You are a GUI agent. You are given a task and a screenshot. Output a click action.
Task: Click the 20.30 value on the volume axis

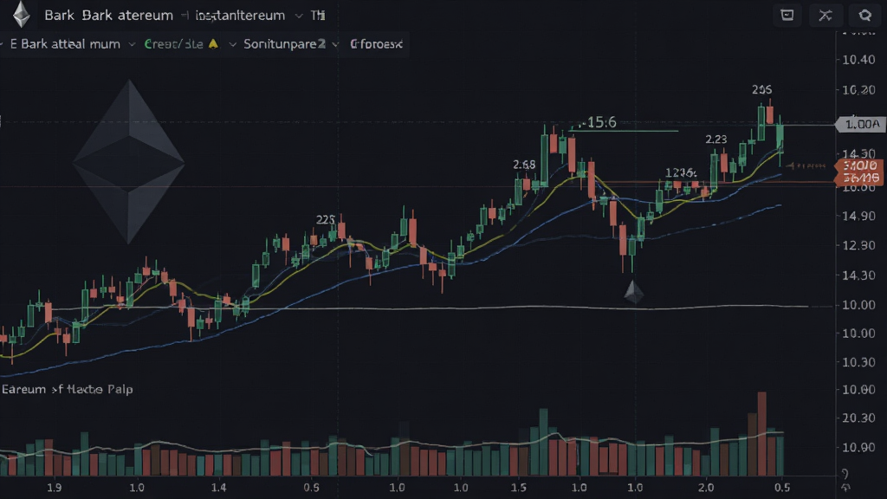tap(858, 418)
